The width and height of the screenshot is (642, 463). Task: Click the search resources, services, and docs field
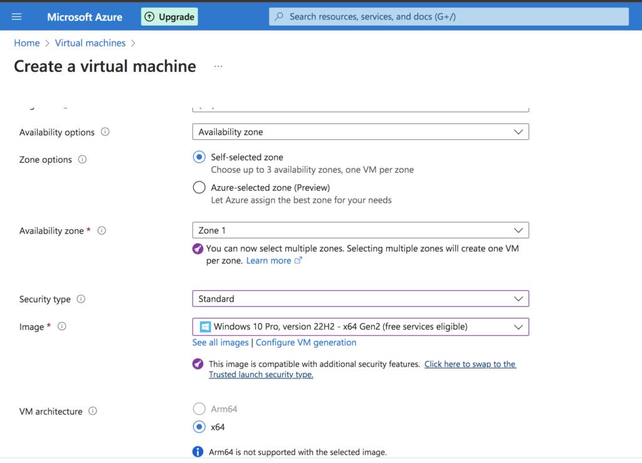coord(449,17)
